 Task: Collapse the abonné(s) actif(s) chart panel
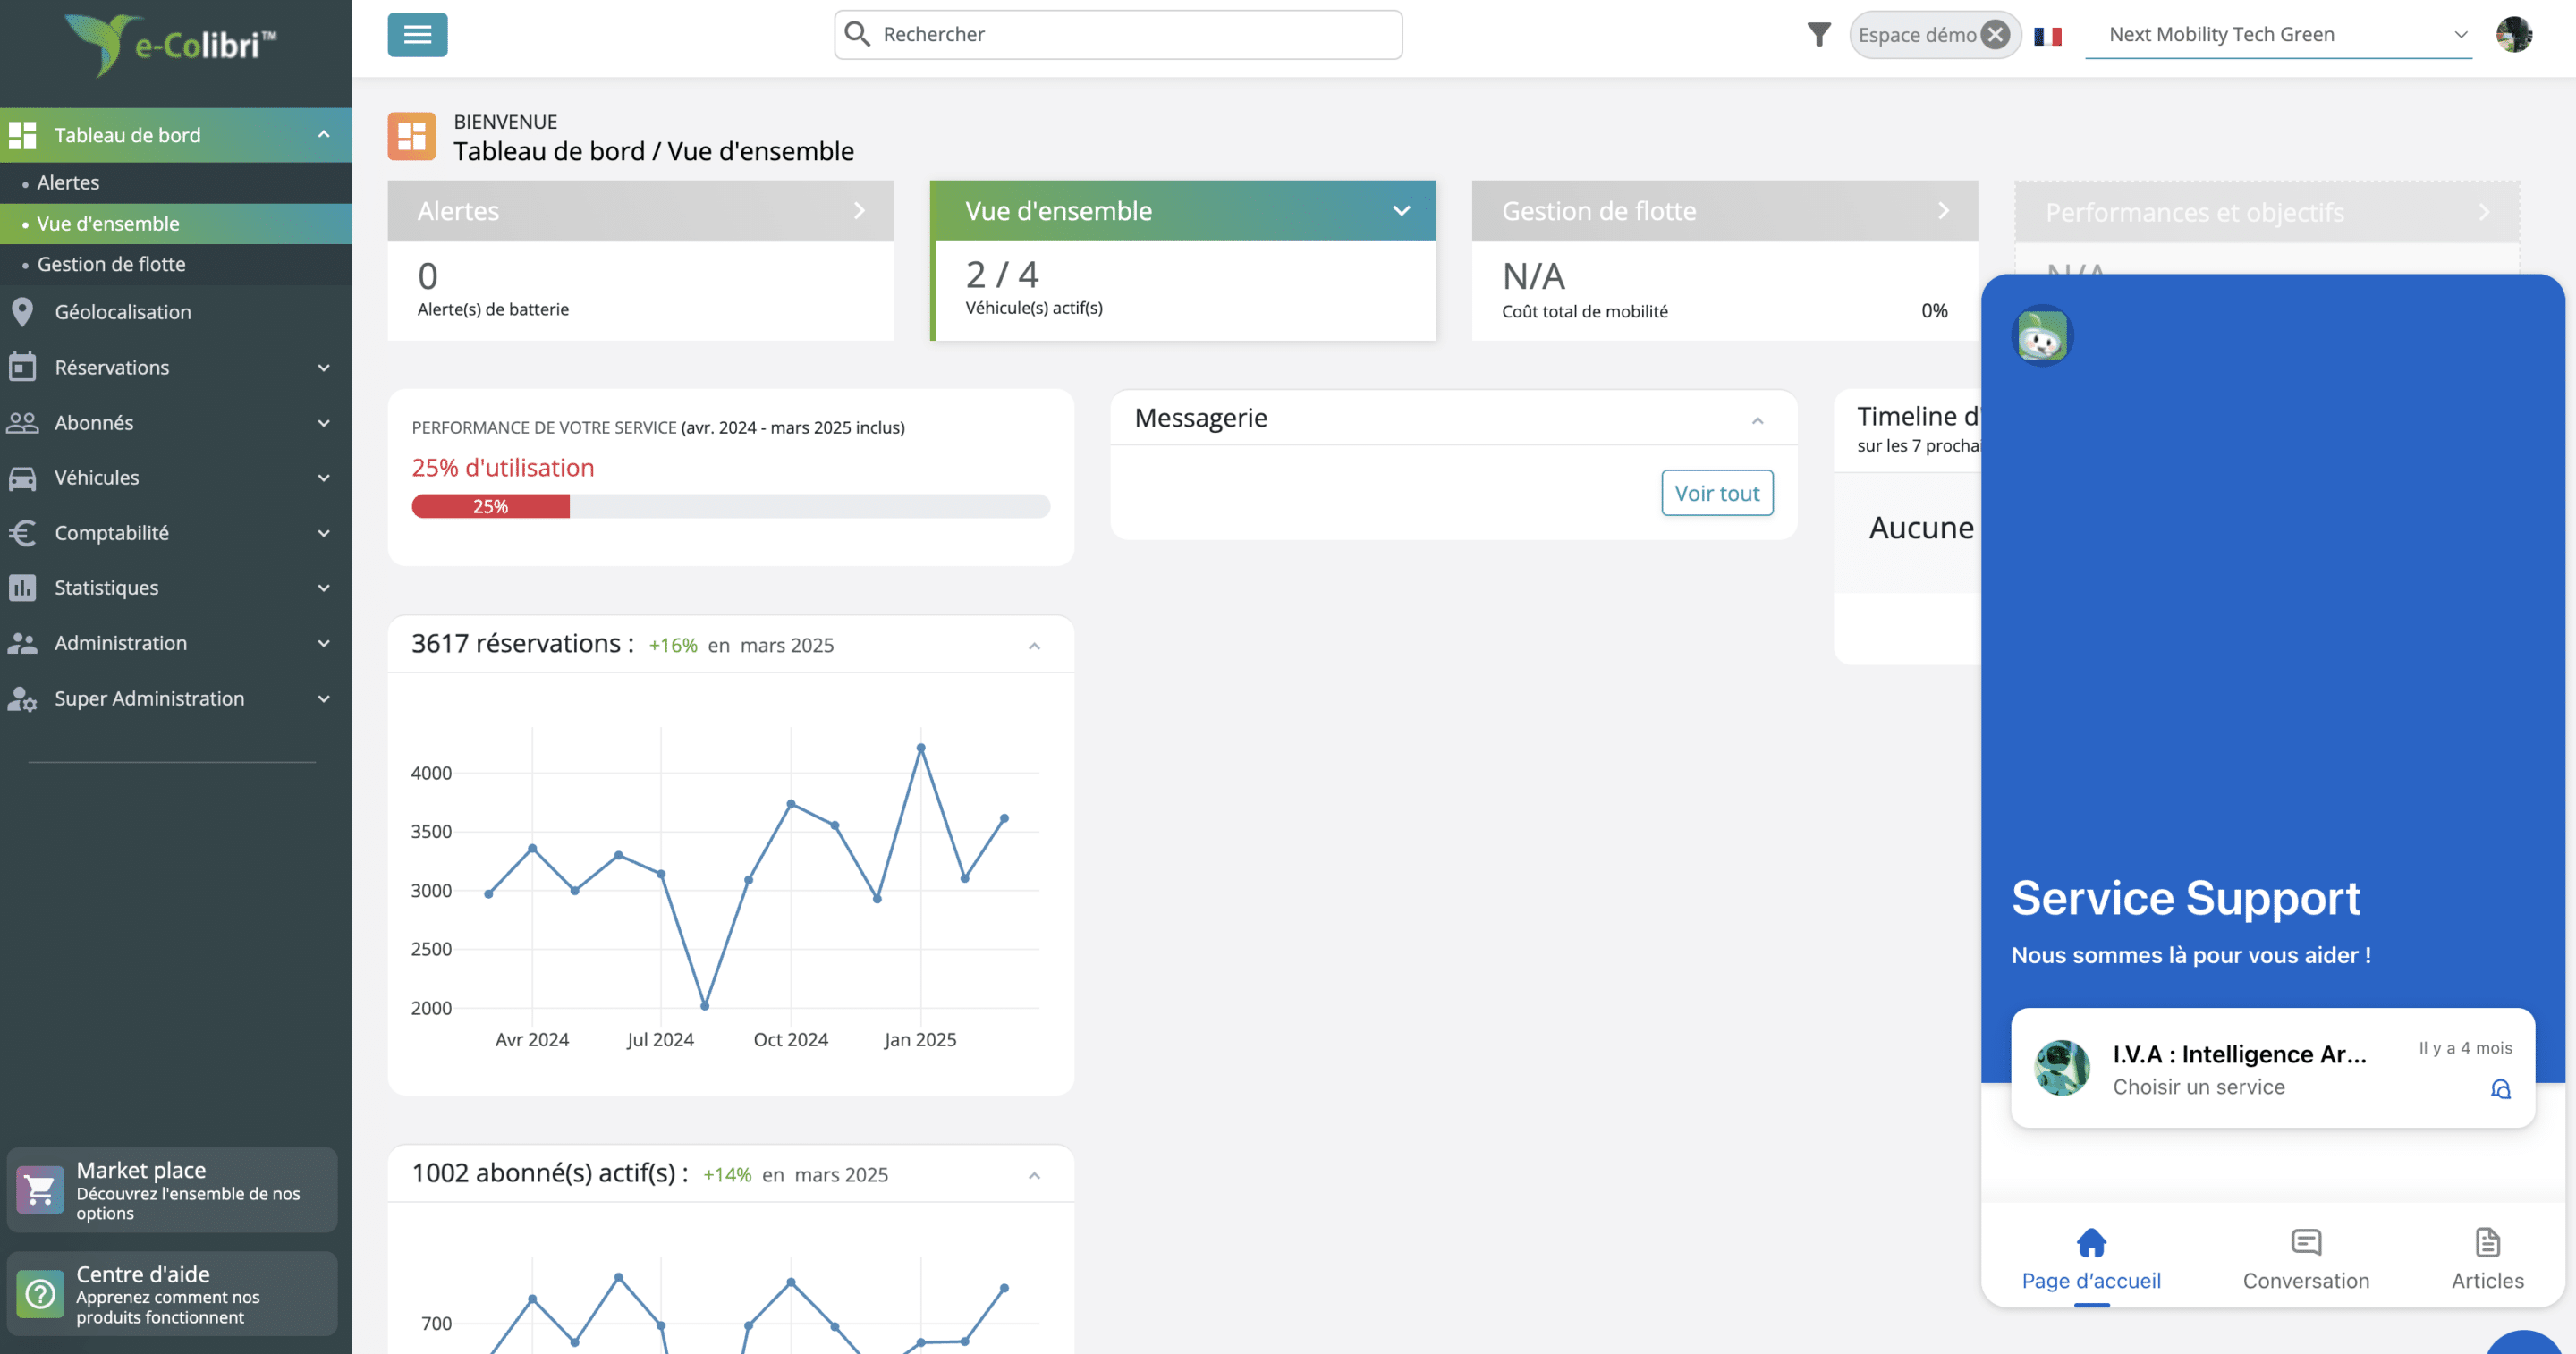click(x=1034, y=1175)
